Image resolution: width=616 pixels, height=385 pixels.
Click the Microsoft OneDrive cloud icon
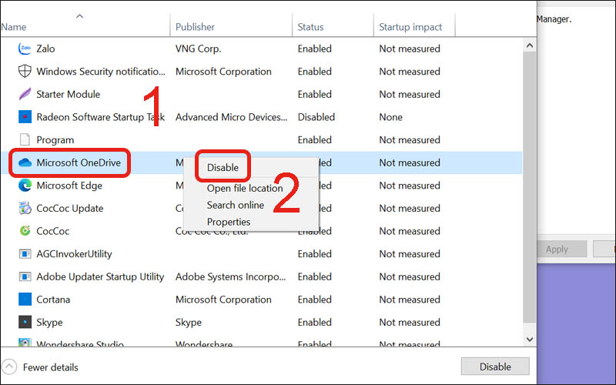25,163
